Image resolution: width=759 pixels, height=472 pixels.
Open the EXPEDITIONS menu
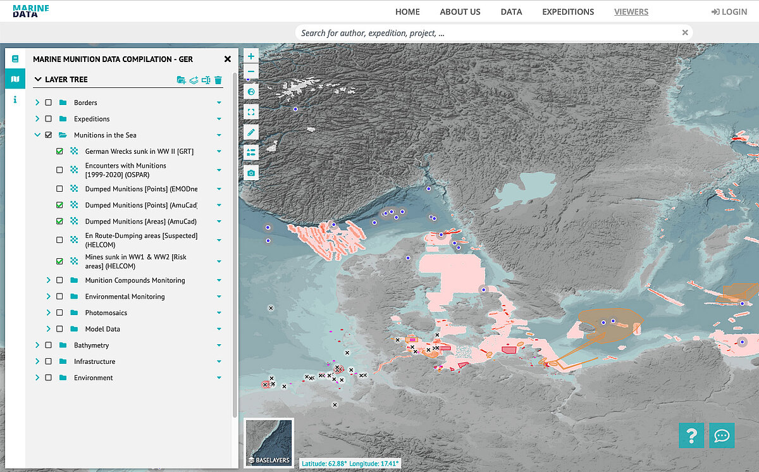(x=567, y=11)
